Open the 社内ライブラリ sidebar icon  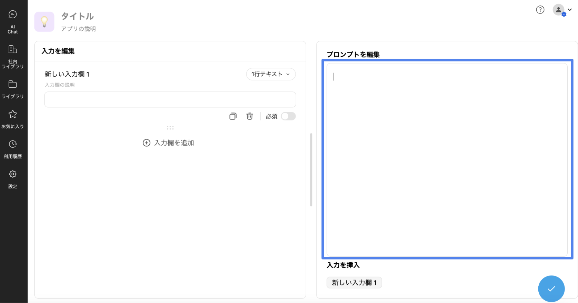pyautogui.click(x=13, y=56)
